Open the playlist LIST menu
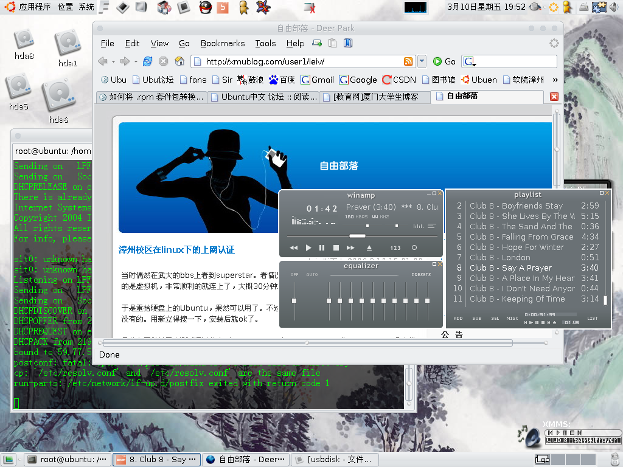Viewport: 623px width, 467px height. pyautogui.click(x=593, y=318)
